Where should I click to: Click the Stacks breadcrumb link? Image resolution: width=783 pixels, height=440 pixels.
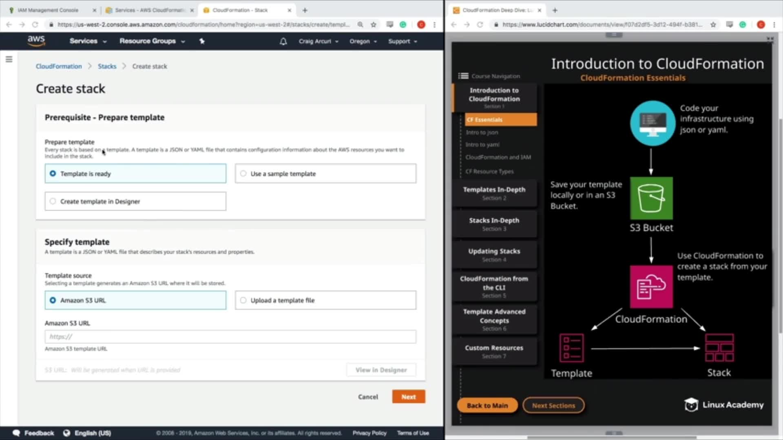(107, 66)
